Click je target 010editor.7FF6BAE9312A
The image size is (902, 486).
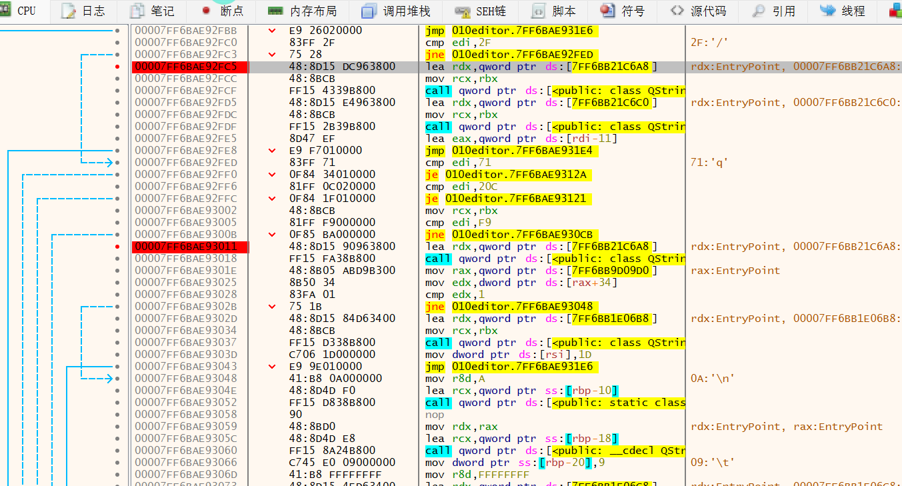(515, 175)
